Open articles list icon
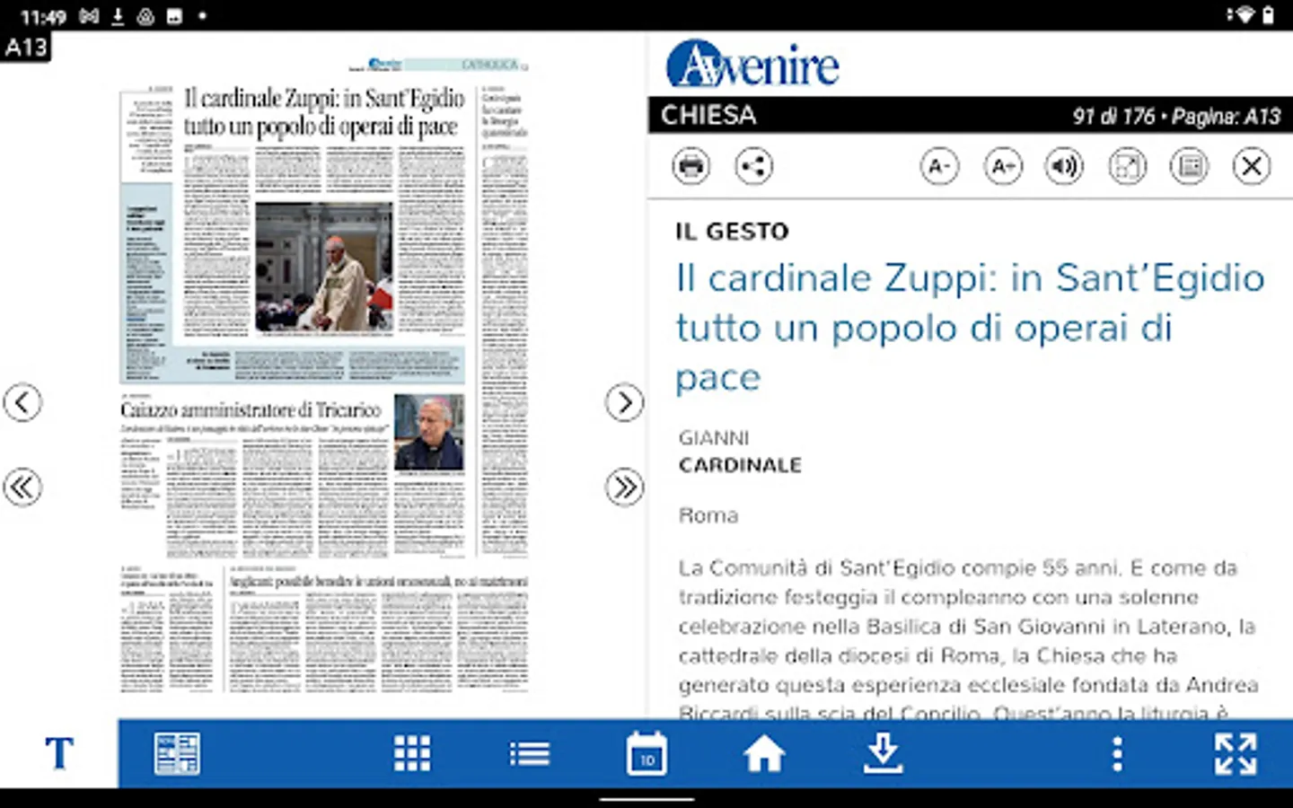Viewport: 1293px width, 808px height. [530, 753]
